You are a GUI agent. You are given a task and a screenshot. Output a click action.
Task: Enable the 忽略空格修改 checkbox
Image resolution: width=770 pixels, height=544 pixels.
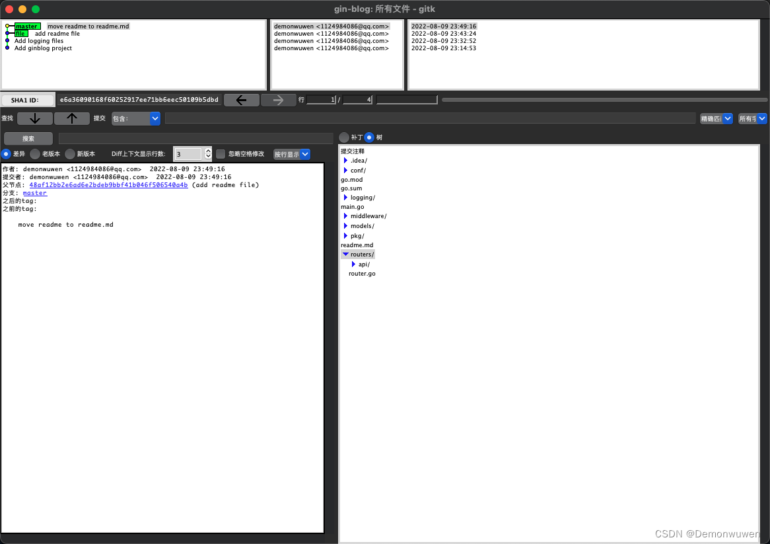[x=221, y=154]
